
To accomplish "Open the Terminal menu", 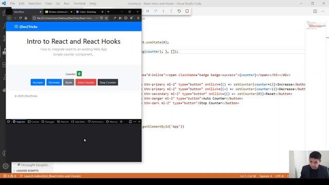I will tap(80, 4).
